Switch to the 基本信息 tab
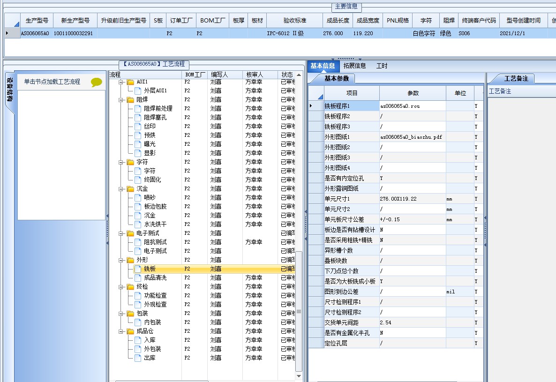Screen dimensions: 556x382 323,66
